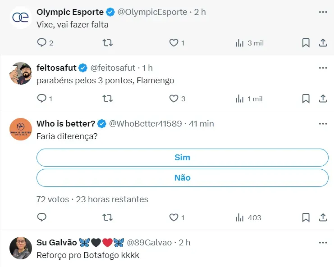Reply to Olympic Esporte's tweet
This screenshot has width=334, height=267.
(42, 43)
